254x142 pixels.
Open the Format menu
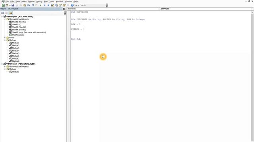click(x=31, y=2)
